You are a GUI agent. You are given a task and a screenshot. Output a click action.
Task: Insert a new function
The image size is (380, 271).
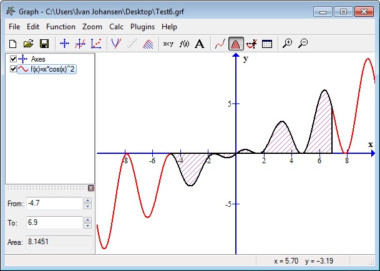tap(80, 44)
